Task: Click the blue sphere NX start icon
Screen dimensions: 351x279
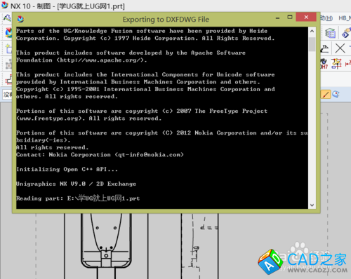Action: click(x=8, y=33)
